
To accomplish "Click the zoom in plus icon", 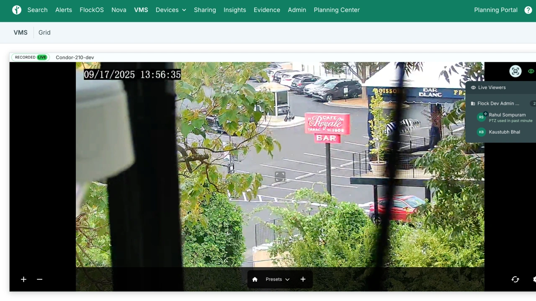I will 24,279.
